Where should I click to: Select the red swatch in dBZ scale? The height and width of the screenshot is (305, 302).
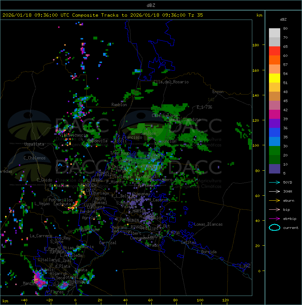click(x=274, y=51)
